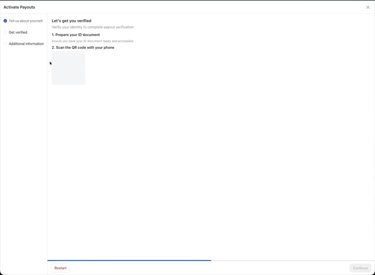Click the pending circle beside Additional information
Viewport: 375px width, 275px height.
tap(5, 44)
